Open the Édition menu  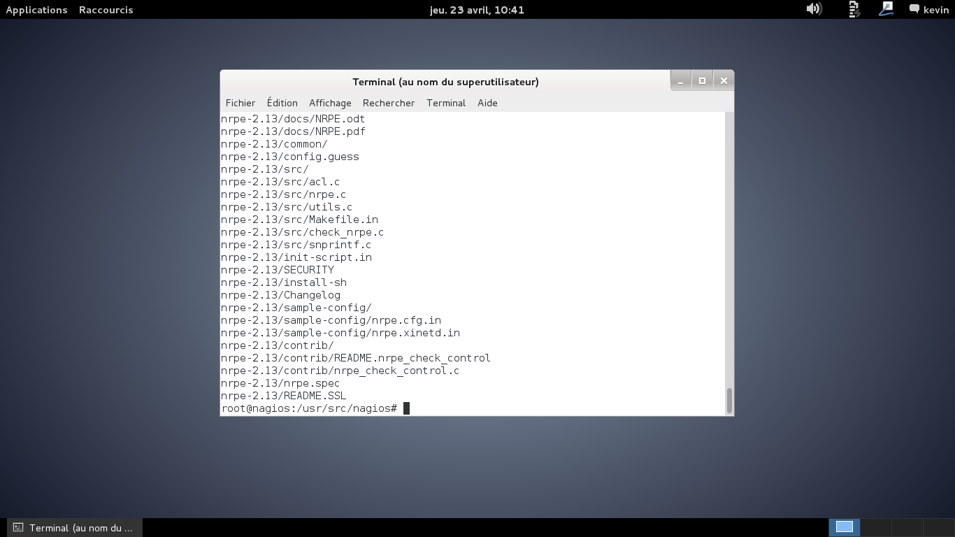coord(282,103)
